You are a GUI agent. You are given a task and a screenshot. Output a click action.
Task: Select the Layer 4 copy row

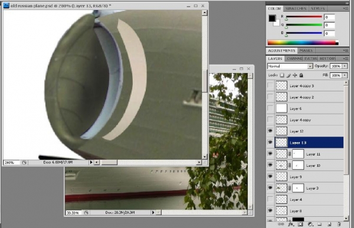pyautogui.click(x=305, y=120)
